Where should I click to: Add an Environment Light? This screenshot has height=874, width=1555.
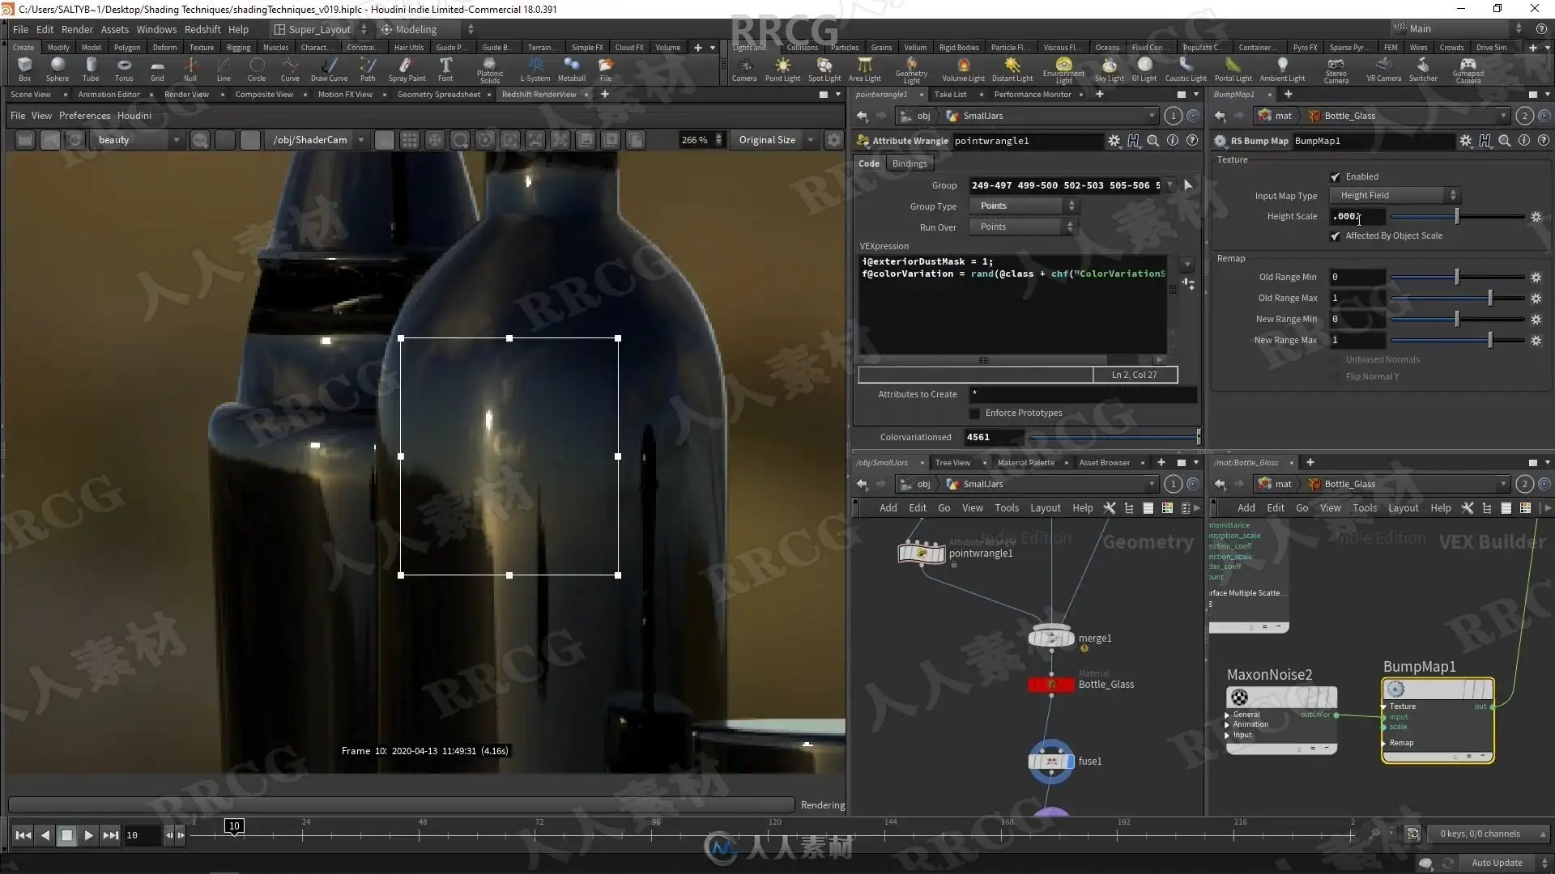click(x=1063, y=68)
